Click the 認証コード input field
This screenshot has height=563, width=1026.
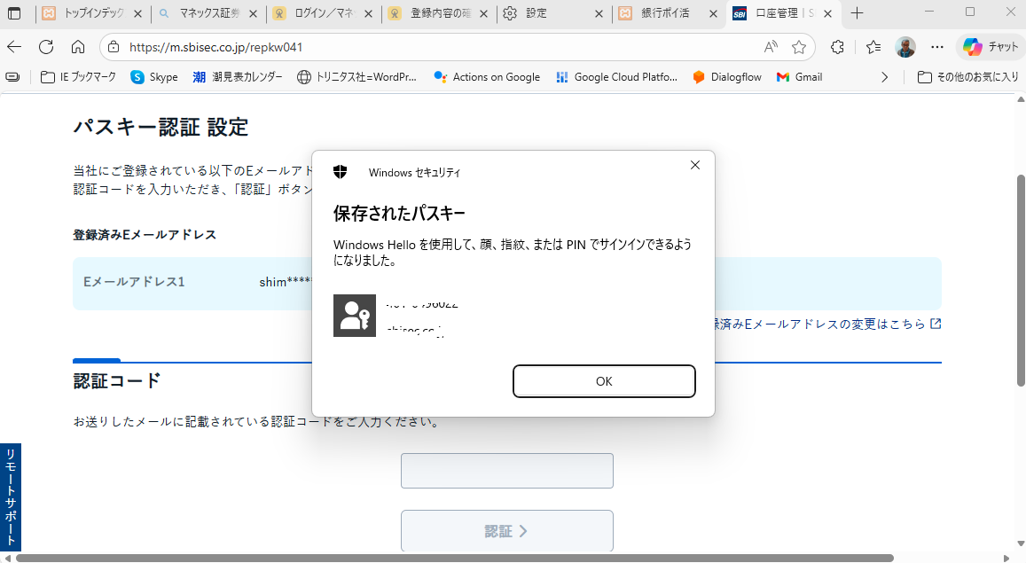[x=506, y=471]
